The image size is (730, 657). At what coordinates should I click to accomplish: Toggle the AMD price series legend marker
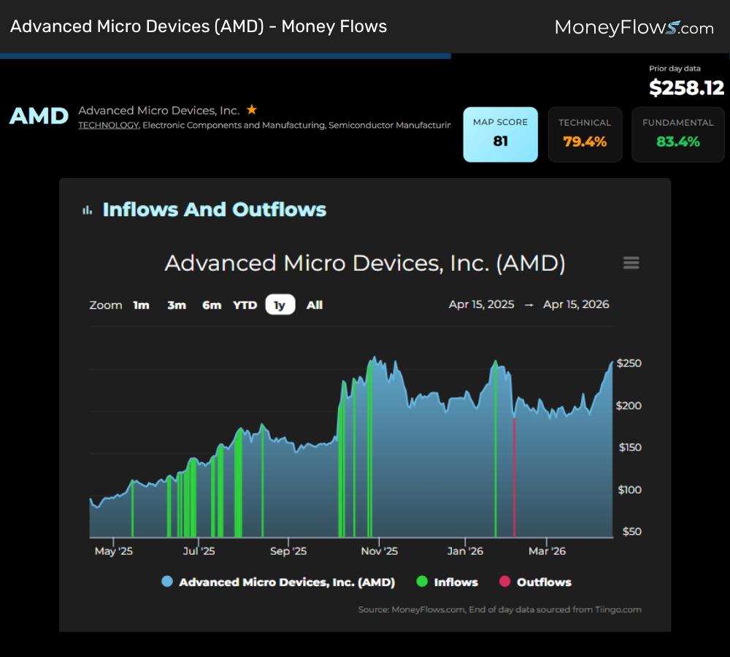[167, 582]
